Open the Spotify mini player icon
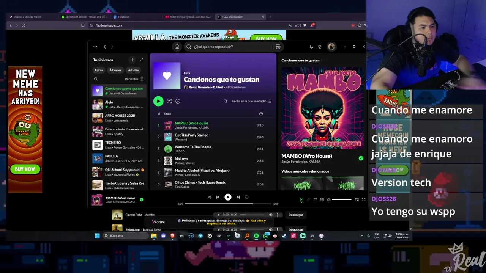486x273 pixels. (357, 200)
